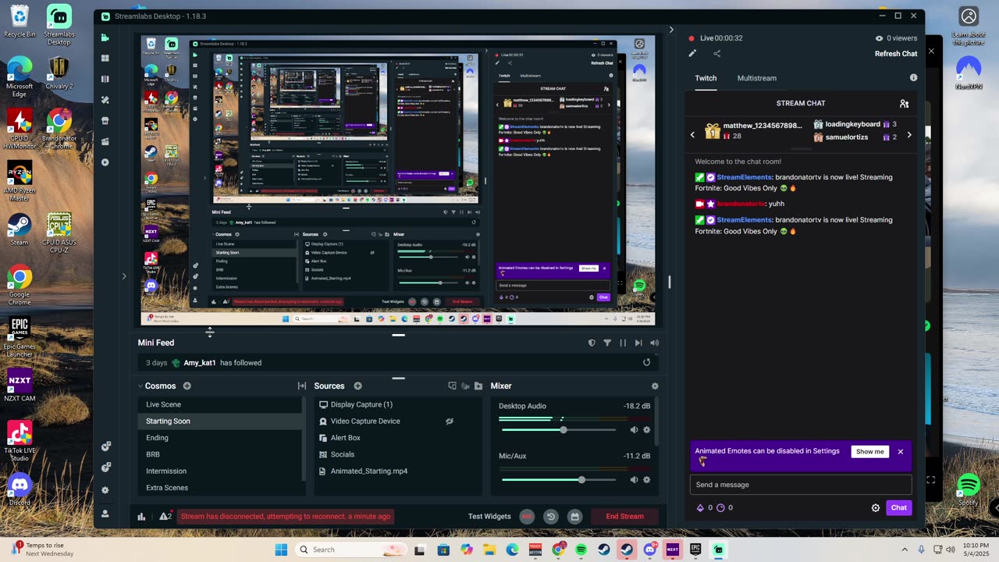Open chat info icon beside Multistream
The width and height of the screenshot is (999, 562).
(913, 78)
